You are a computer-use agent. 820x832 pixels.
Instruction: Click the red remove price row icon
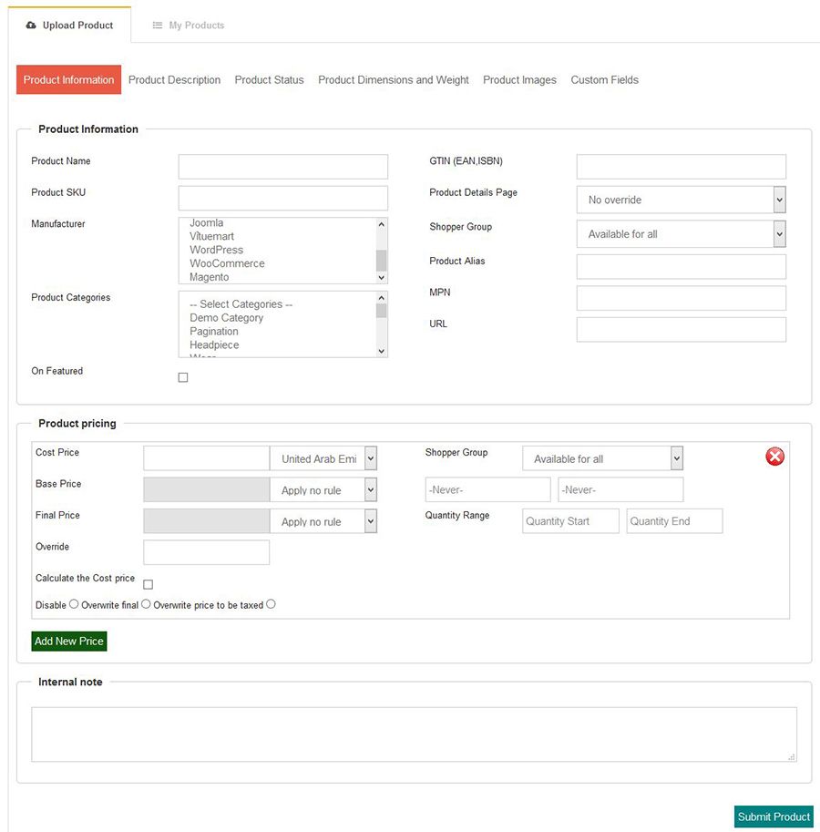pos(774,457)
